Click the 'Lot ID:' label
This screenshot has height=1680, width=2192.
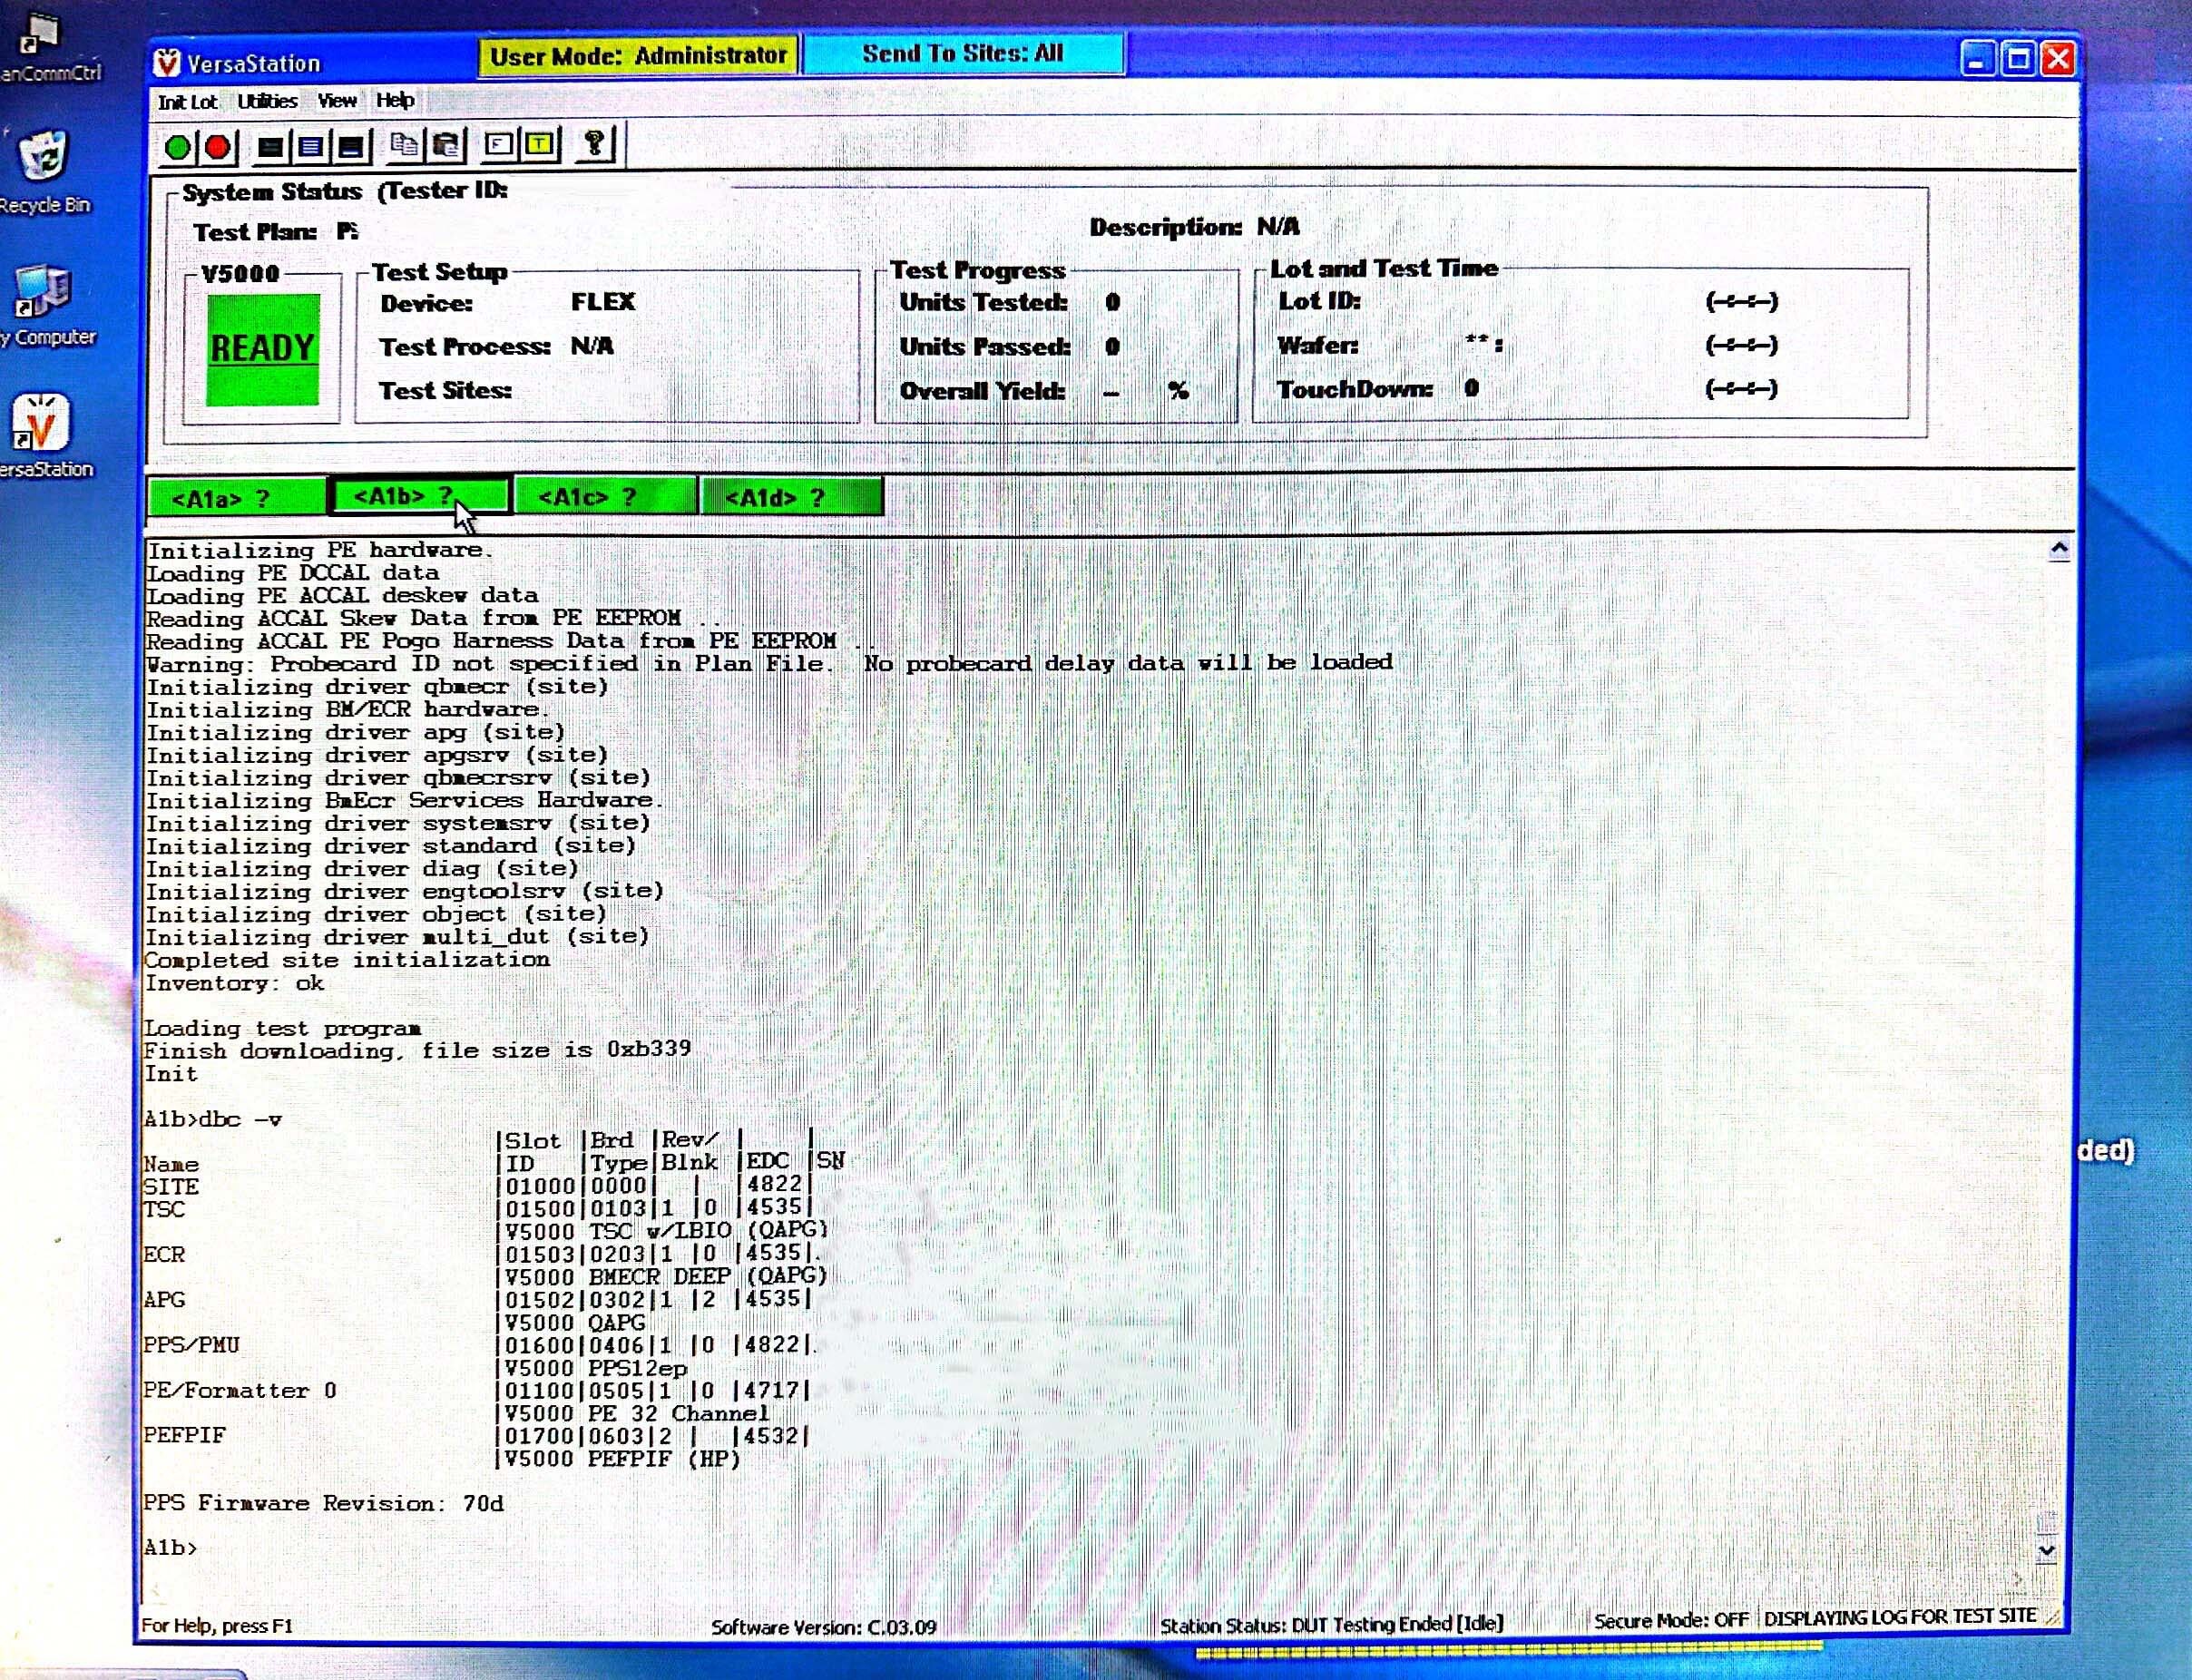point(1319,301)
